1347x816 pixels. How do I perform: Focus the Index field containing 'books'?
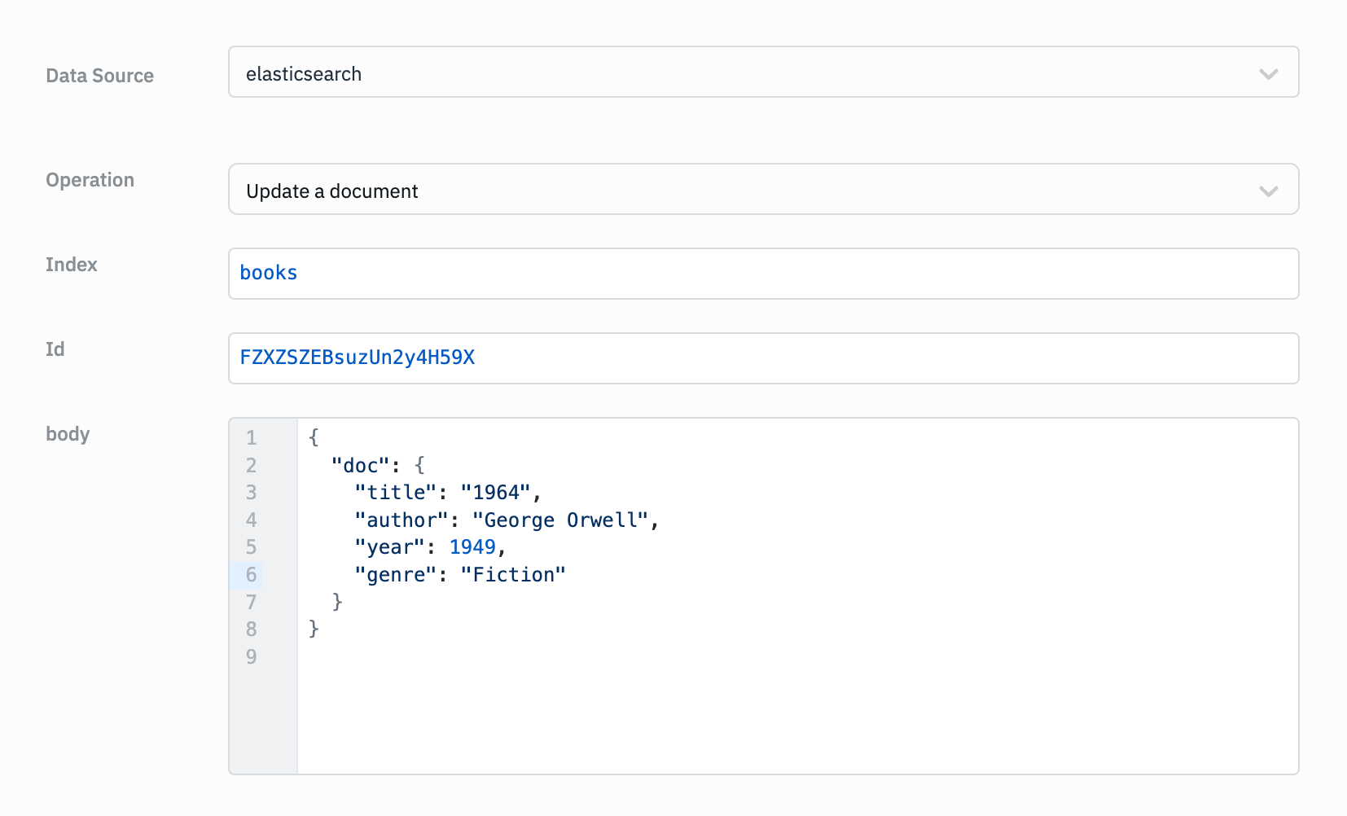point(762,274)
